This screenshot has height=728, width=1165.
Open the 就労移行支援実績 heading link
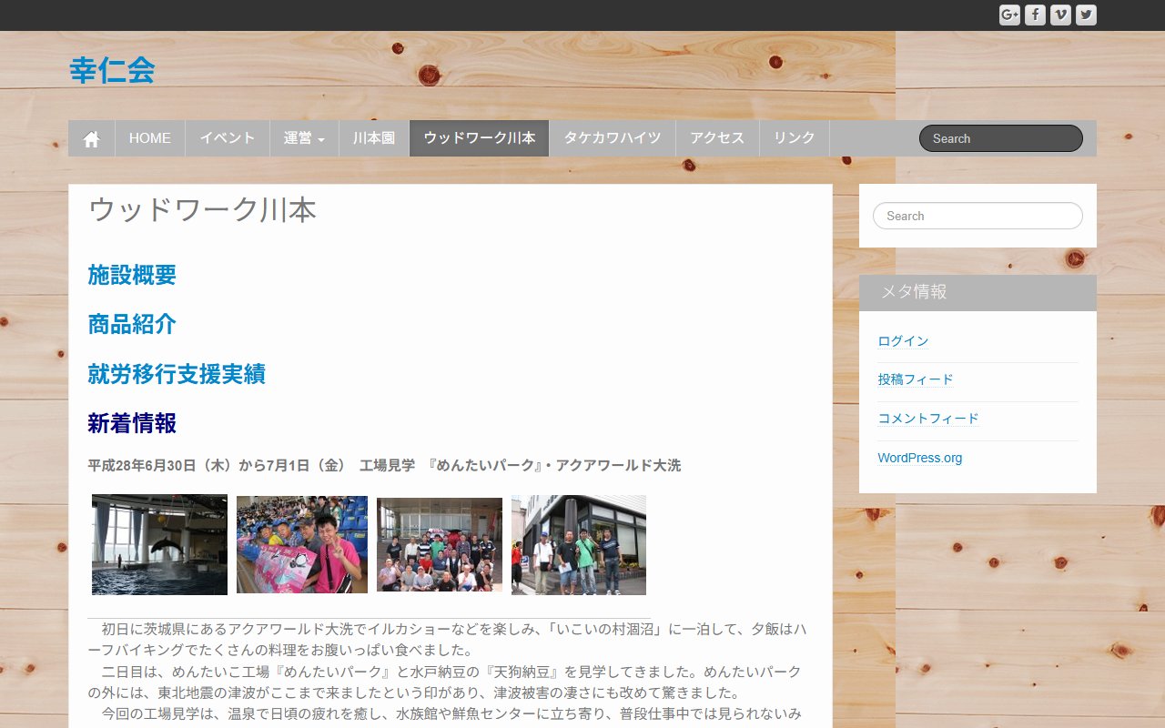tap(177, 374)
